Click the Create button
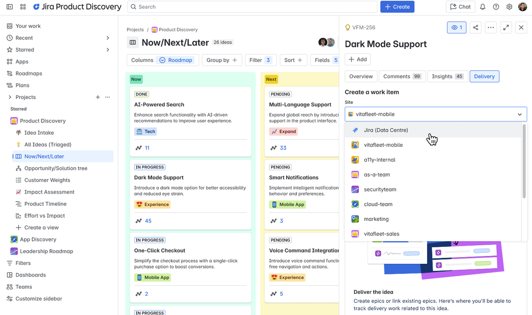This screenshot has height=315, width=532. coord(397,7)
